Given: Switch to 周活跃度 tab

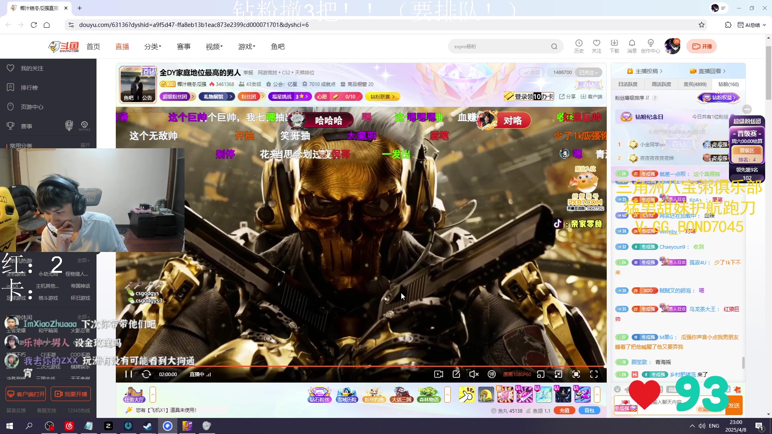Looking at the screenshot, I should (661, 84).
